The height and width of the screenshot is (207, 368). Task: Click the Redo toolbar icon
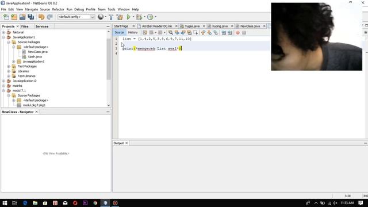pos(49,17)
